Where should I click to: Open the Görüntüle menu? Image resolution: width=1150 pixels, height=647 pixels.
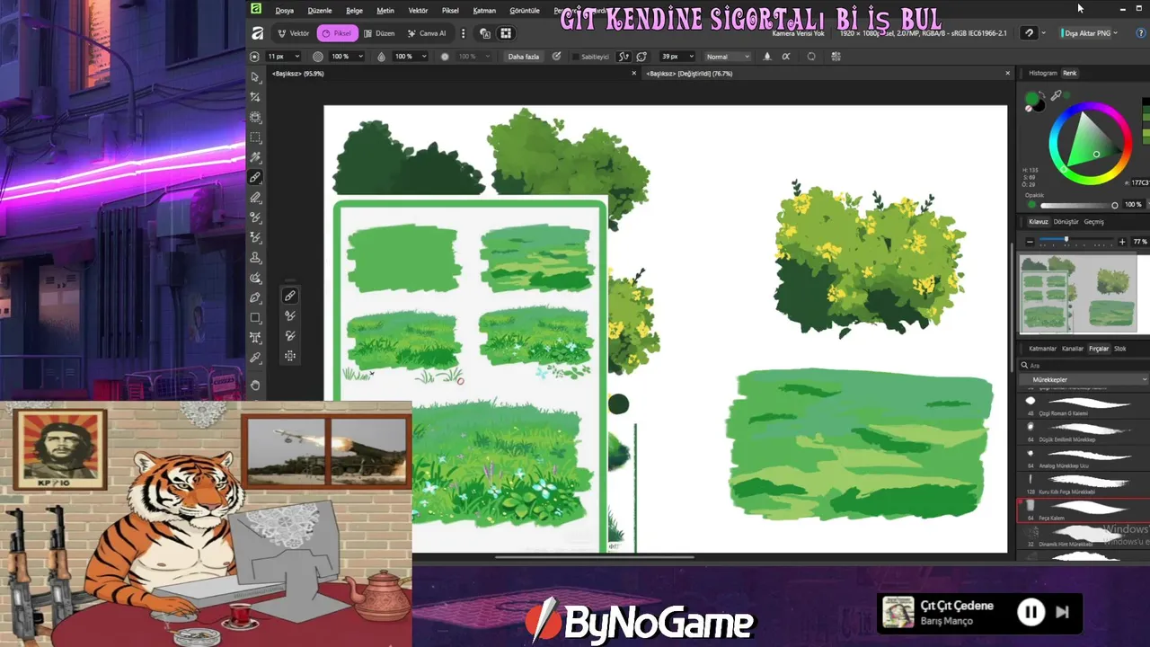[x=525, y=11]
